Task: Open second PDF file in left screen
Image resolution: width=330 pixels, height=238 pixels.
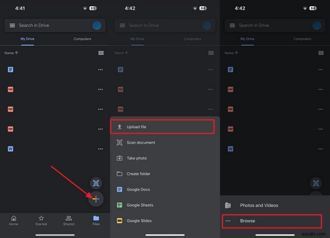Action: point(11,109)
